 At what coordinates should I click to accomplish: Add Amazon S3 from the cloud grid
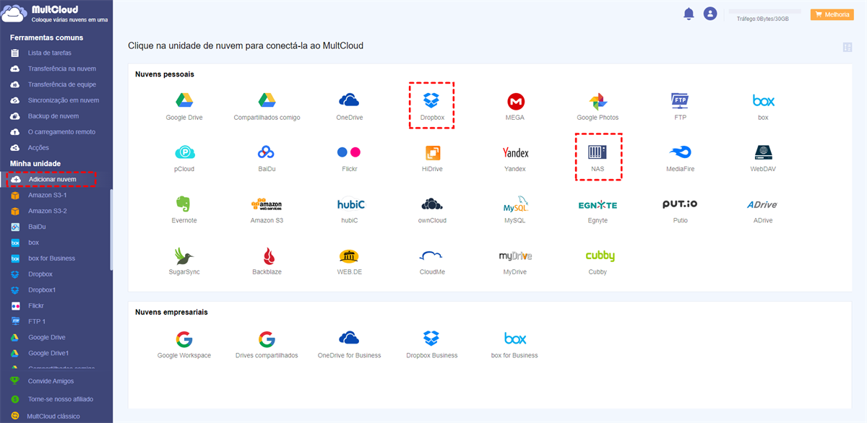pyautogui.click(x=267, y=205)
